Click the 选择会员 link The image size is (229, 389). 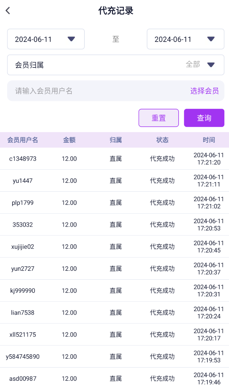click(204, 91)
